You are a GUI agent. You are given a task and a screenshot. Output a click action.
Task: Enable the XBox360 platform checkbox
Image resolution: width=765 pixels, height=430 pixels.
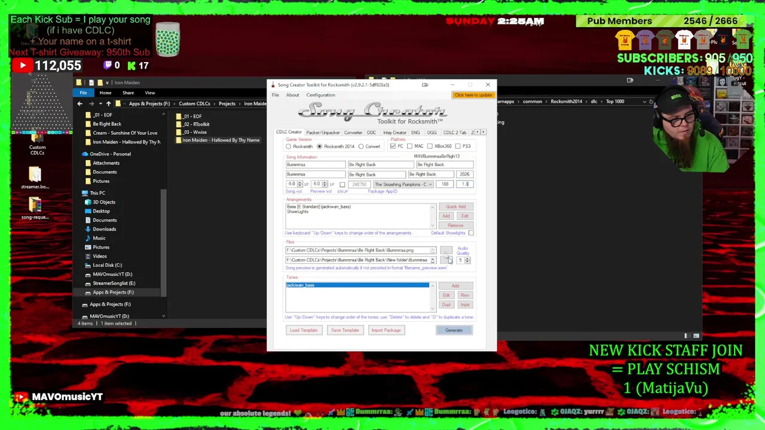(430, 146)
